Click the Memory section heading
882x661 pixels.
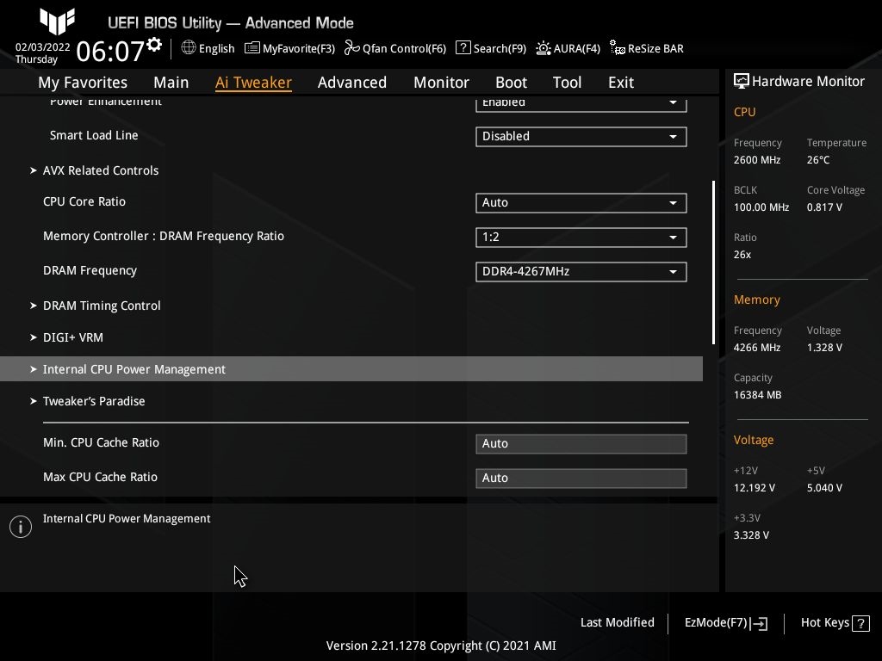[x=756, y=300]
